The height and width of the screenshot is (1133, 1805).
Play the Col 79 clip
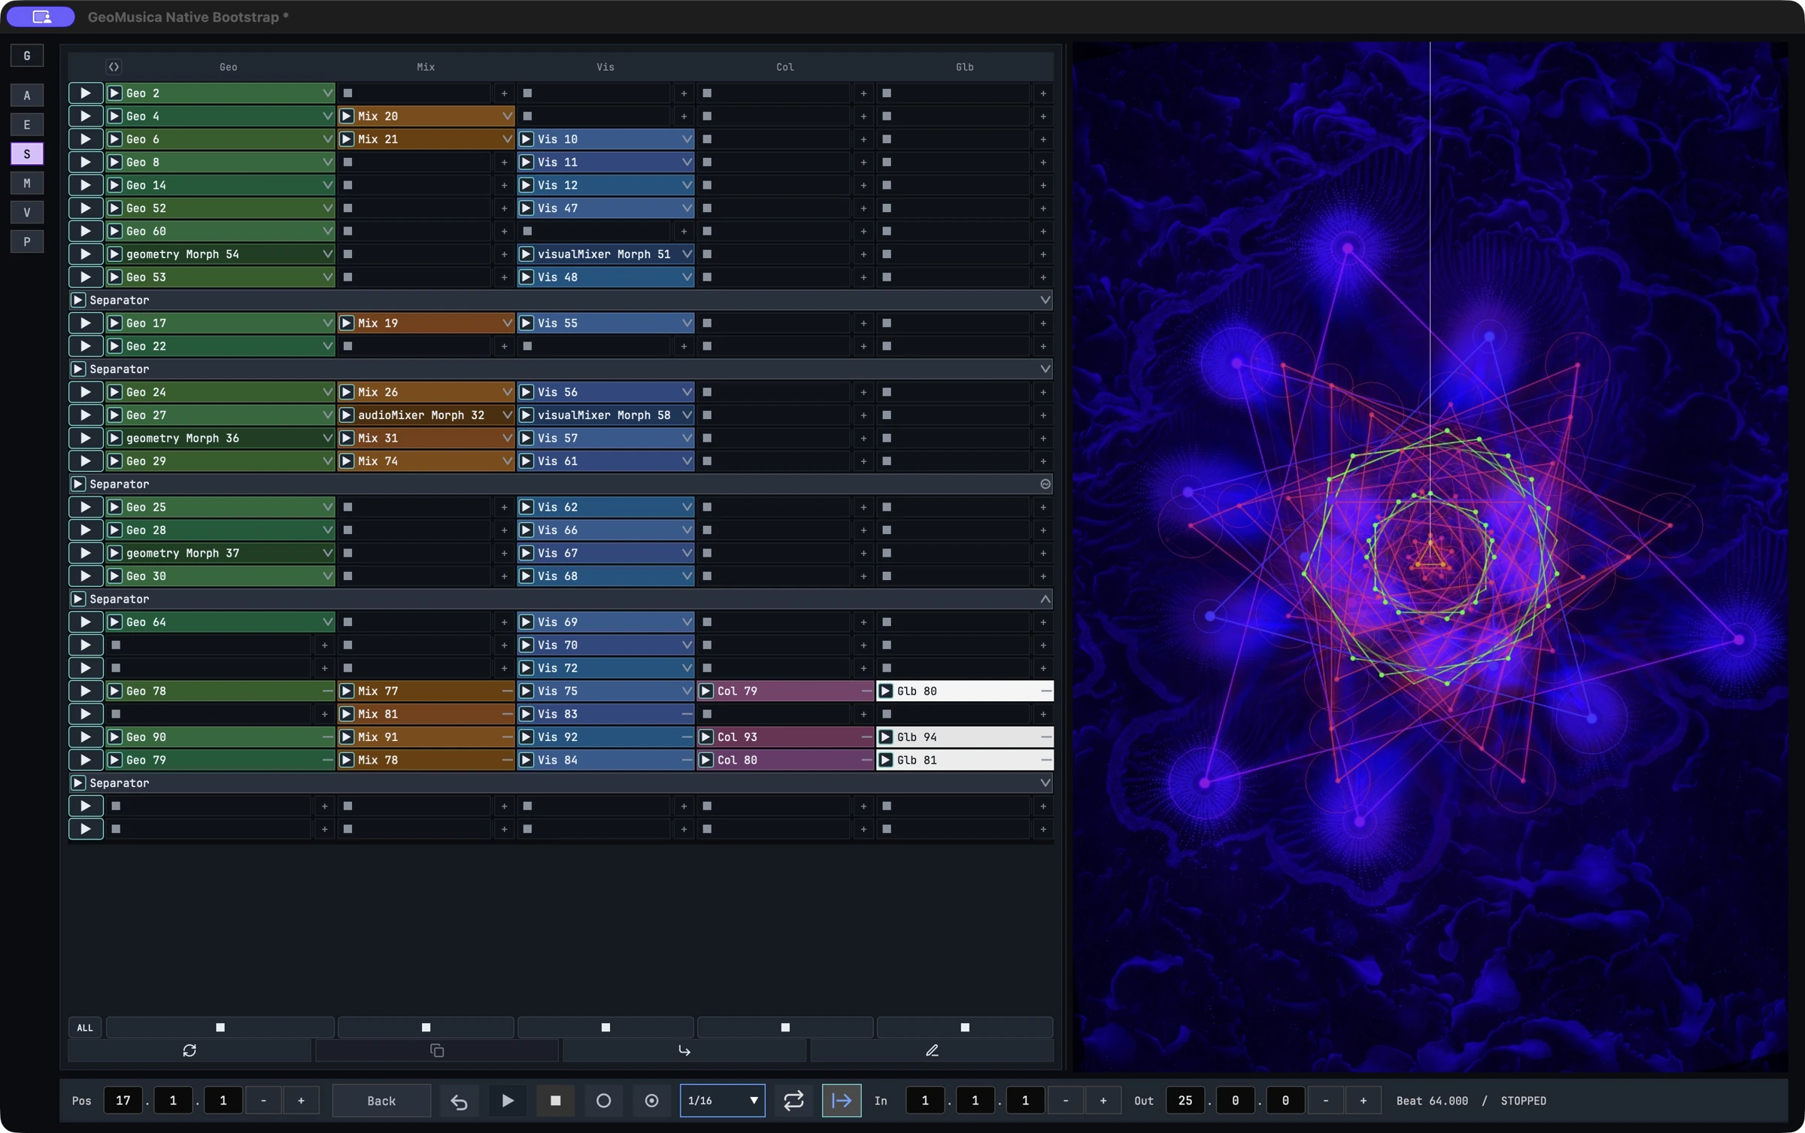click(x=706, y=691)
